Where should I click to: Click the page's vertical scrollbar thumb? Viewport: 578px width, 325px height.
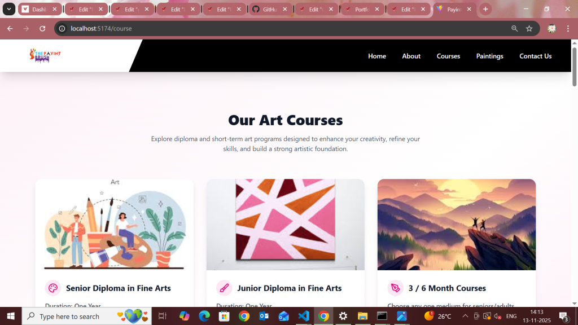point(574,67)
